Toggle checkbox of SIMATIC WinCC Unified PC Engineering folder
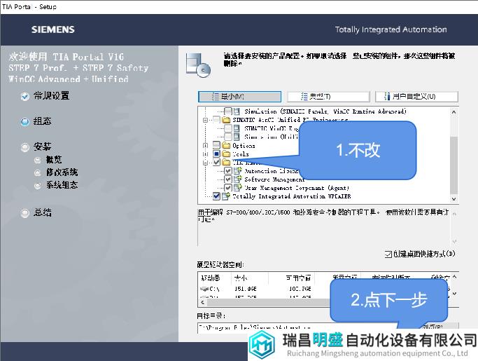The height and width of the screenshot is (361, 478). 216,119
